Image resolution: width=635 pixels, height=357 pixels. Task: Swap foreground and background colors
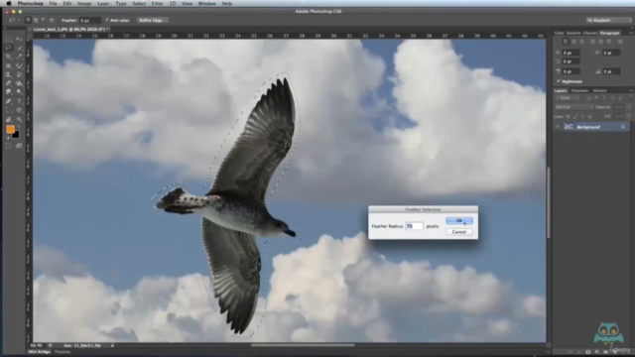[19, 127]
